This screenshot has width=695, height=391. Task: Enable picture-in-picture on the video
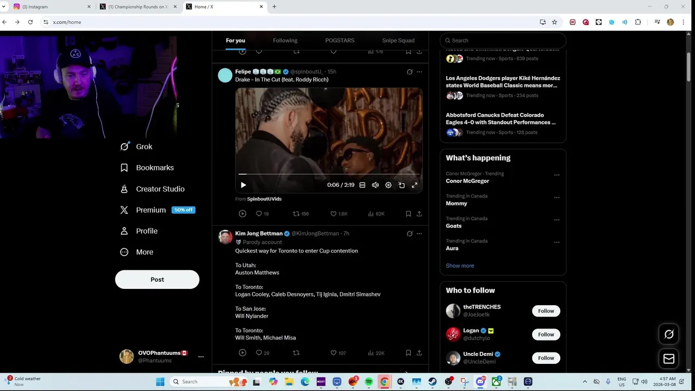pyautogui.click(x=401, y=185)
